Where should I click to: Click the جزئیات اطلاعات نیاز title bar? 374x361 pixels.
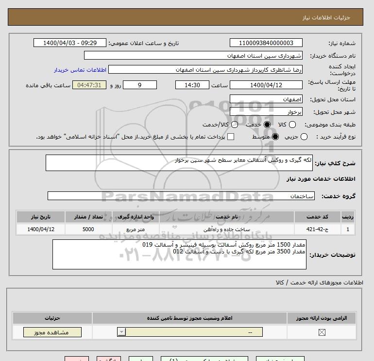(186, 17)
